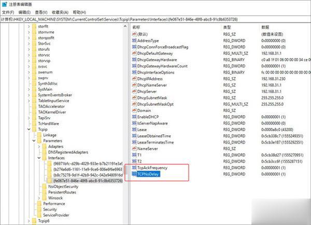Click the Tcpip folder icon in tree
This screenshot has width=311, height=225.
34,129
